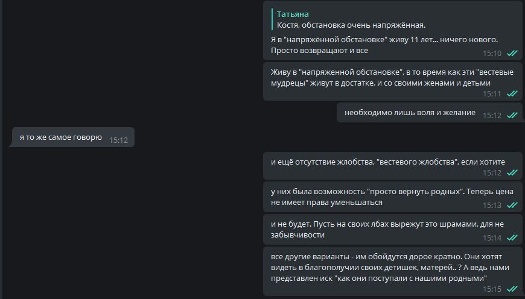Click the 15:10 timestamp on the reply message

492,54
